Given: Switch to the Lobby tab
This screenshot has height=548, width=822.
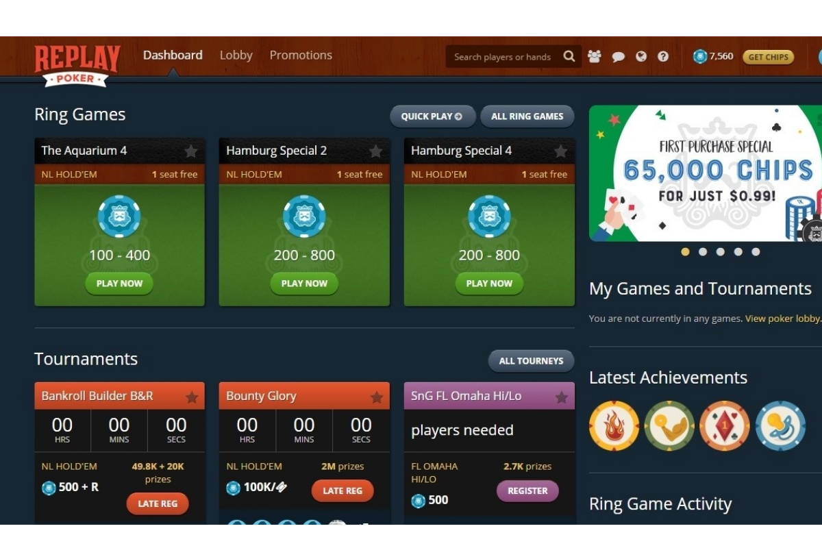Looking at the screenshot, I should tap(236, 55).
